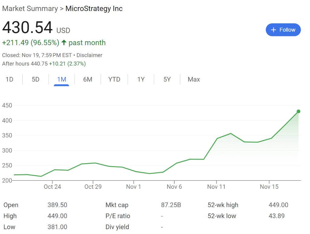
Task: Switch to the 1D time range tab
Action: pyautogui.click(x=9, y=79)
